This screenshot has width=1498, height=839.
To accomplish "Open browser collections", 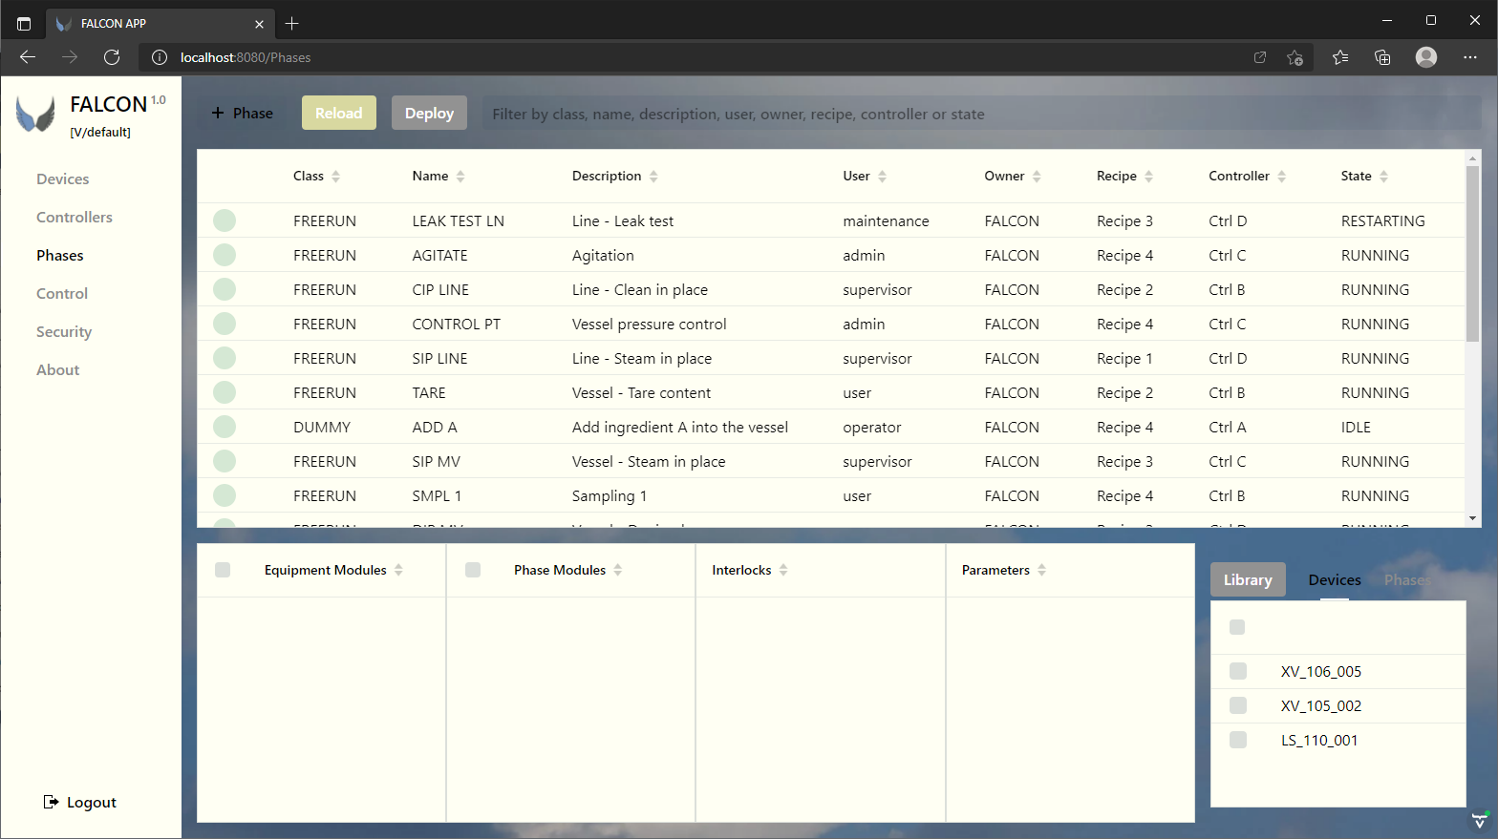I will click(1382, 57).
